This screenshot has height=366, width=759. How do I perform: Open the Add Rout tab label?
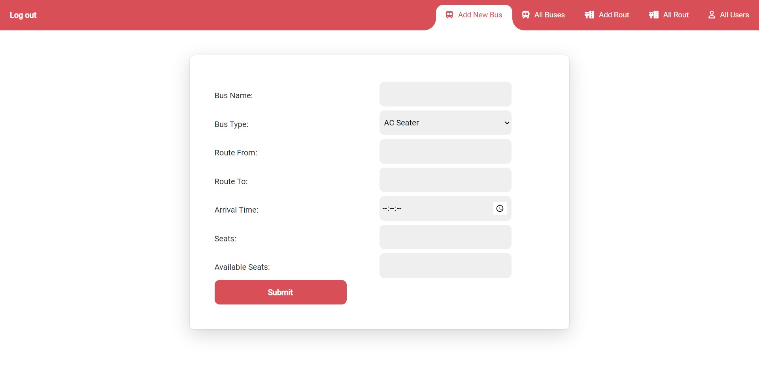point(614,15)
